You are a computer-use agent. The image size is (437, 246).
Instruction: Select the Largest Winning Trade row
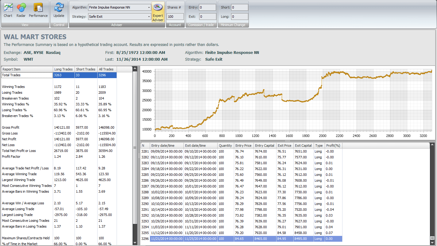tap(59, 180)
